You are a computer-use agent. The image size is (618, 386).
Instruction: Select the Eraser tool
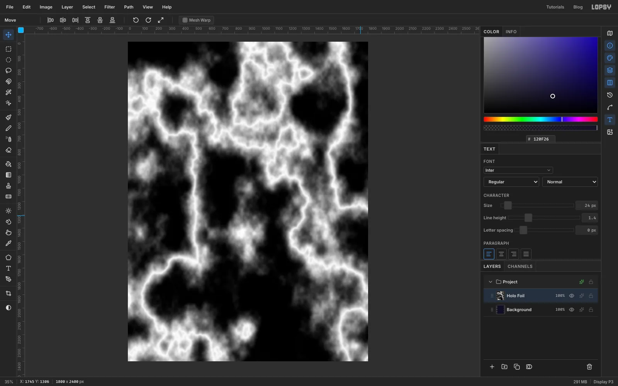click(8, 150)
